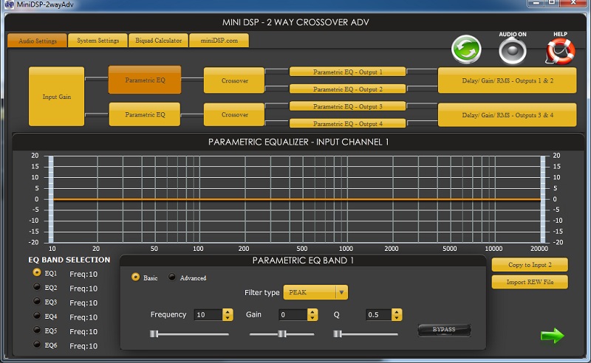Choose the Basic mode radio button
Screen dimensions: 591x363
[135, 277]
